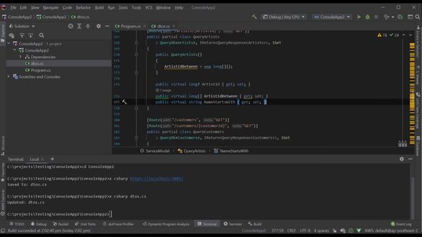The width and height of the screenshot is (422, 237).
Task: Open the Build tool window
Action: click(255, 224)
